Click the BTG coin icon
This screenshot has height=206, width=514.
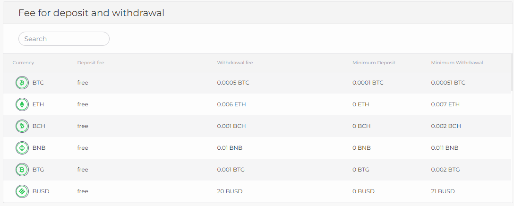22,170
